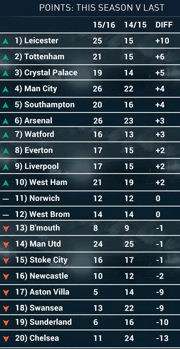Select the 15/16 column header
Viewport: 180px width, 349px height.
point(104,25)
